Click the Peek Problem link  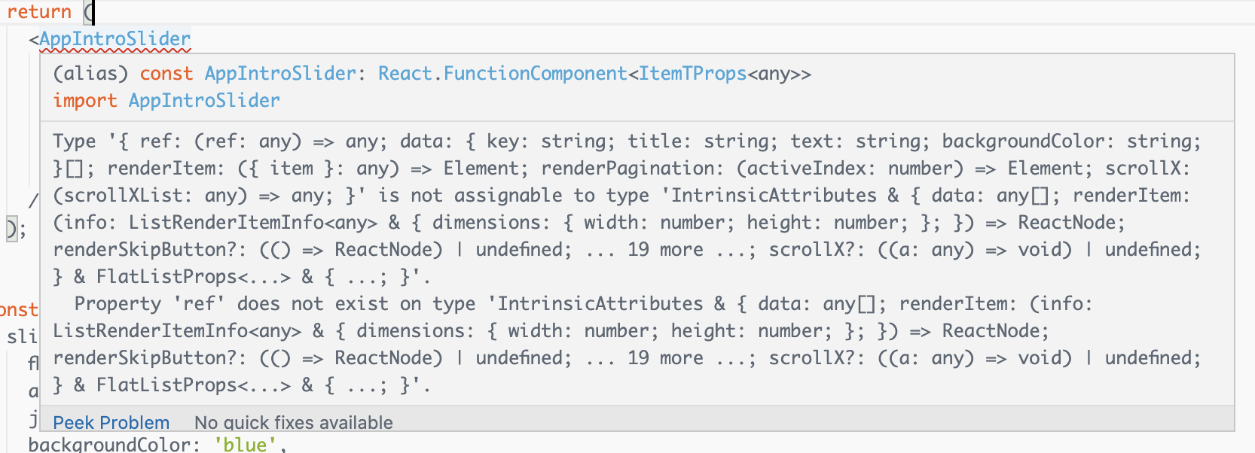point(111,422)
